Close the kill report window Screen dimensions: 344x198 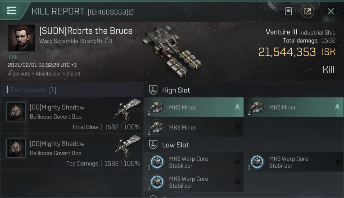[331, 11]
